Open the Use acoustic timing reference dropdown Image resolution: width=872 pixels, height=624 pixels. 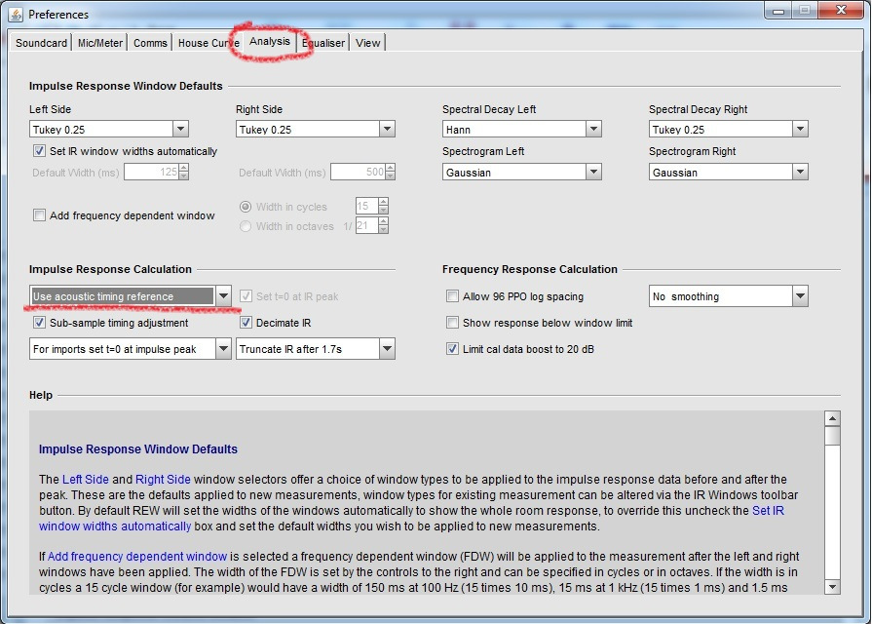[x=131, y=296]
